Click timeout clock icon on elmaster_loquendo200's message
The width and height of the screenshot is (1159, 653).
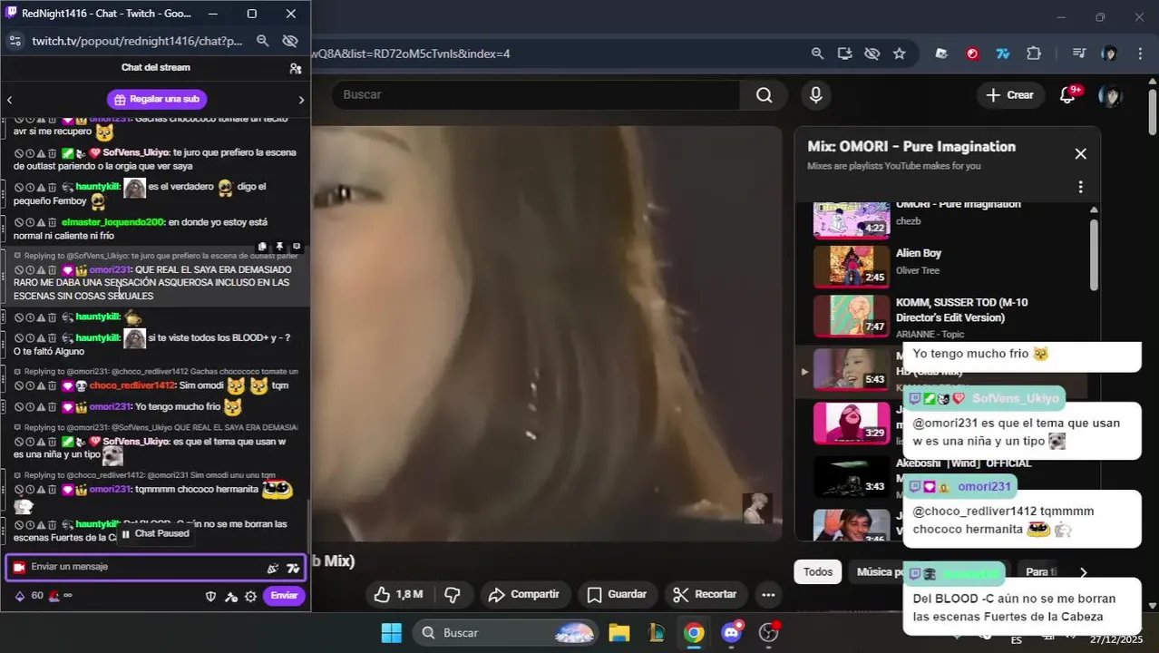tap(30, 222)
